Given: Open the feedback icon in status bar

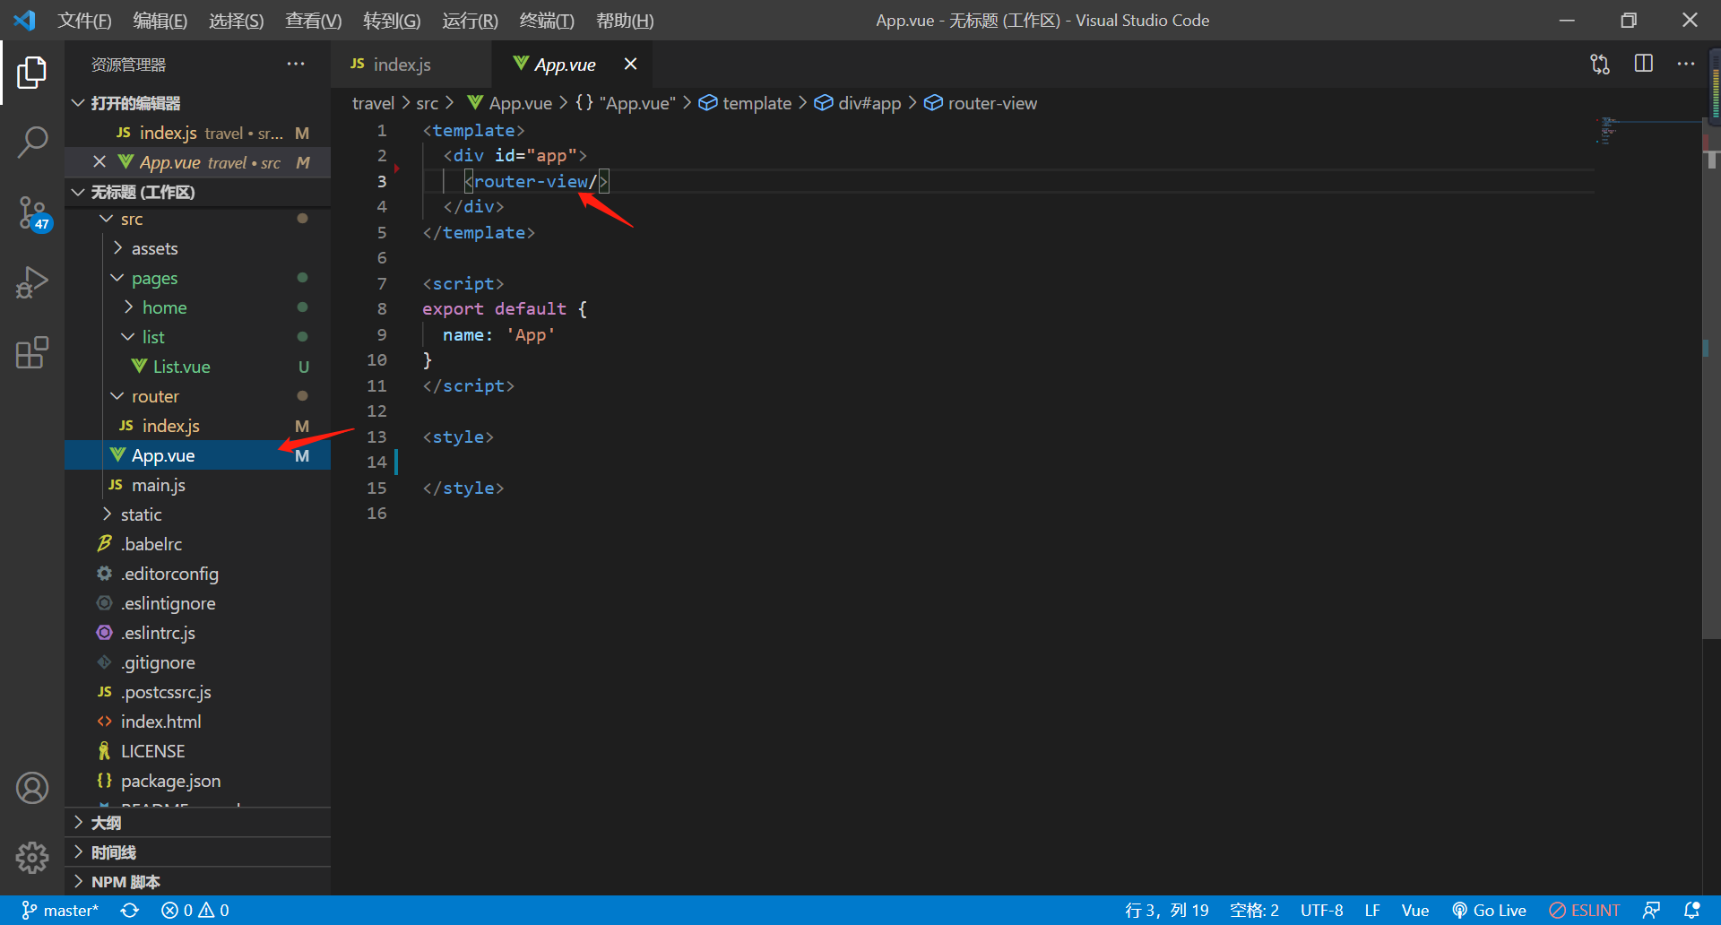Looking at the screenshot, I should pyautogui.click(x=1651, y=910).
